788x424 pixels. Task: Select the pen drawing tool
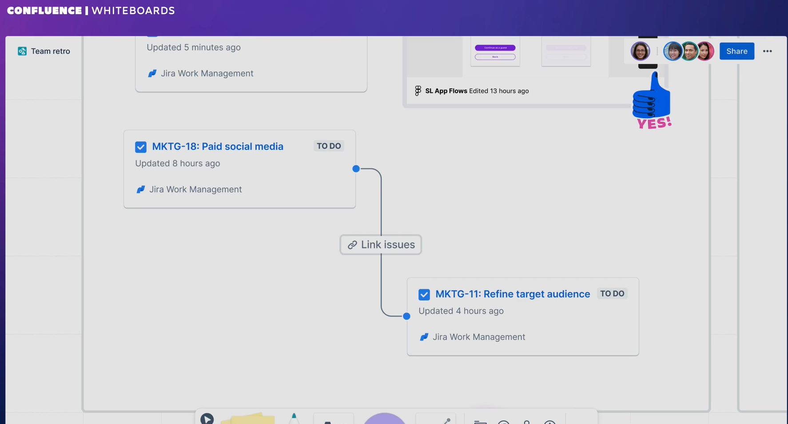294,418
